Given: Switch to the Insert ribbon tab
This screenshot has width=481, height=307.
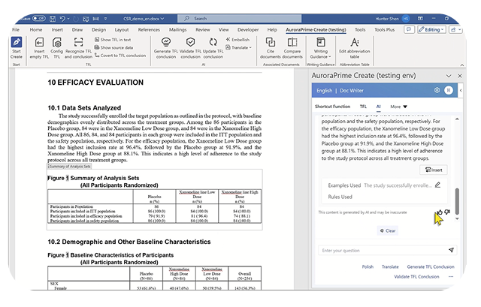Looking at the screenshot, I should 57,30.
